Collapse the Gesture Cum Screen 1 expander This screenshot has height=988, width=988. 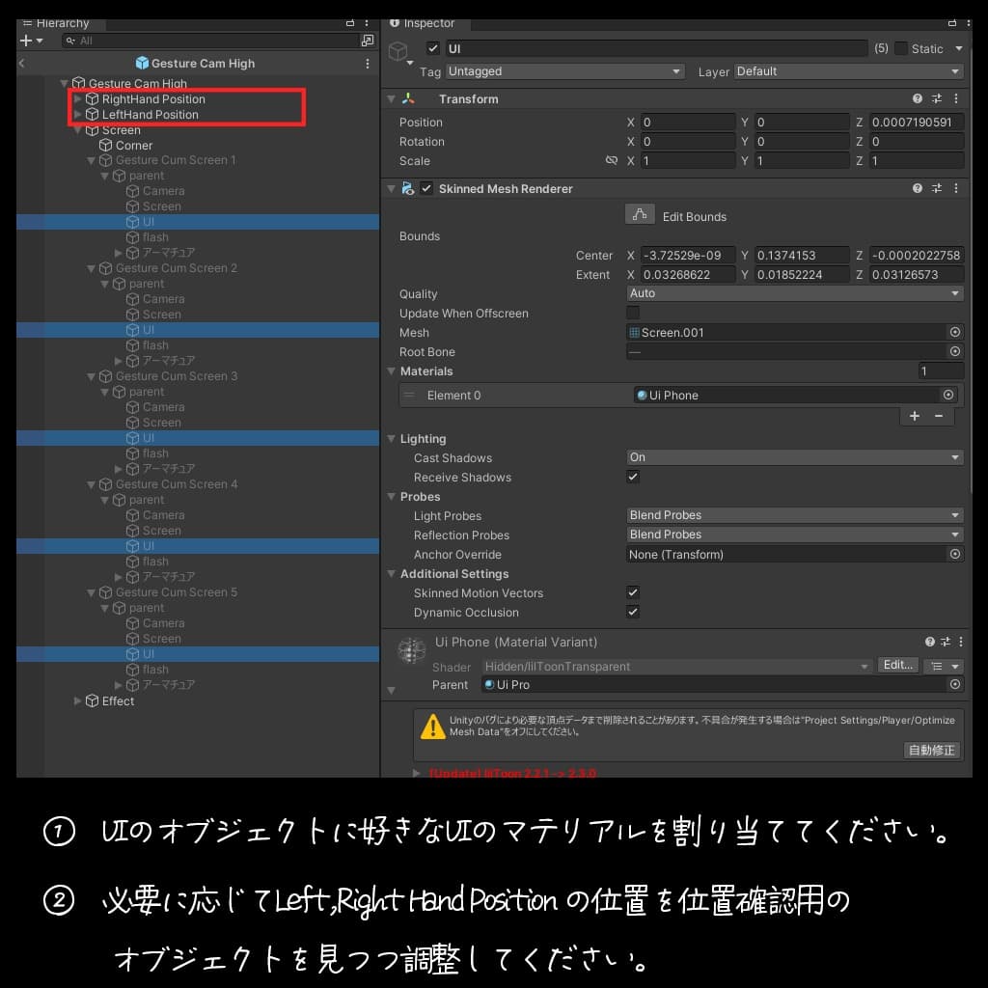point(91,160)
